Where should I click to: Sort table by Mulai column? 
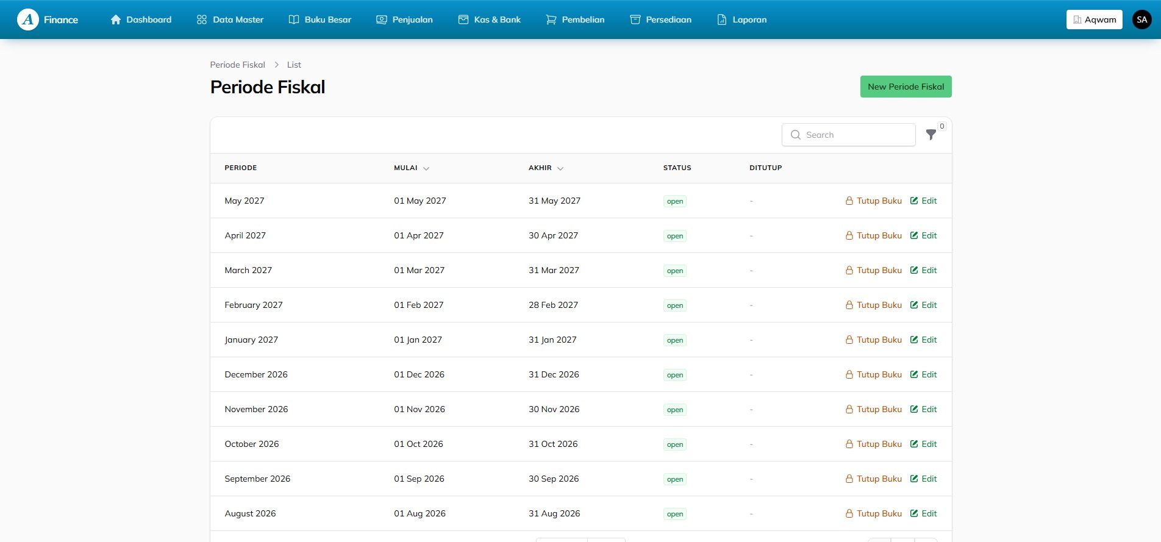(x=412, y=168)
